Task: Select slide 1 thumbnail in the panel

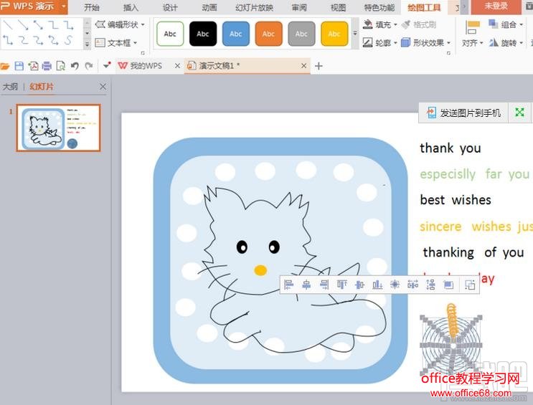Action: [59, 128]
